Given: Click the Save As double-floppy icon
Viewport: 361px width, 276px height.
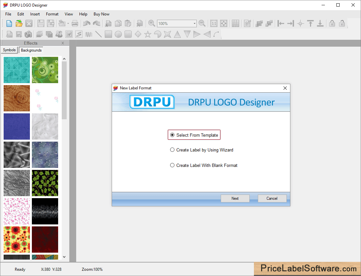Looking at the screenshot, I should pyautogui.click(x=51, y=24).
